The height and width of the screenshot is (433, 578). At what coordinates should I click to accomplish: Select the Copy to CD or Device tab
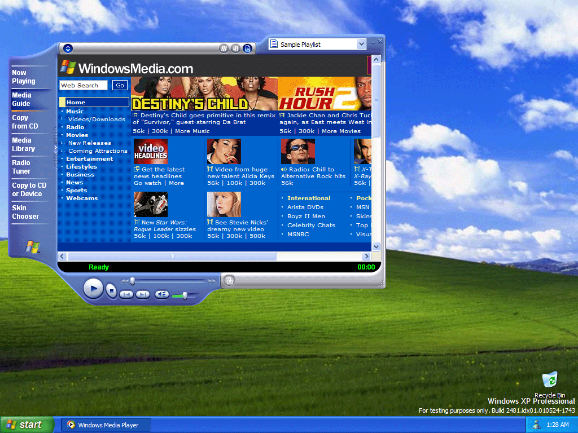tap(29, 189)
